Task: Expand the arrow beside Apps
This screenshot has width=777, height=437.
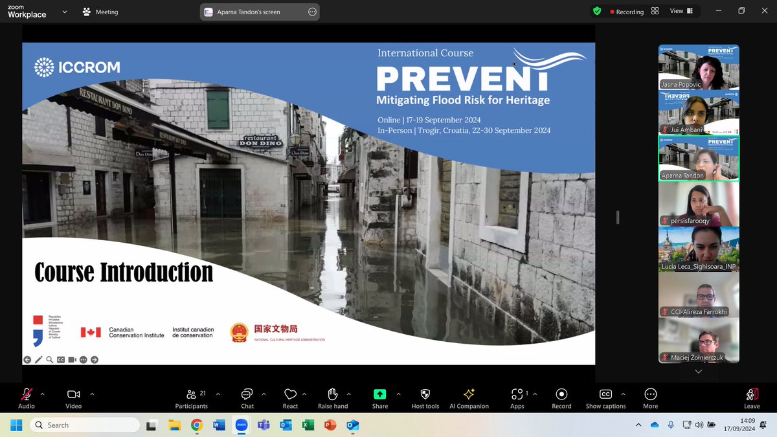Action: pos(535,394)
